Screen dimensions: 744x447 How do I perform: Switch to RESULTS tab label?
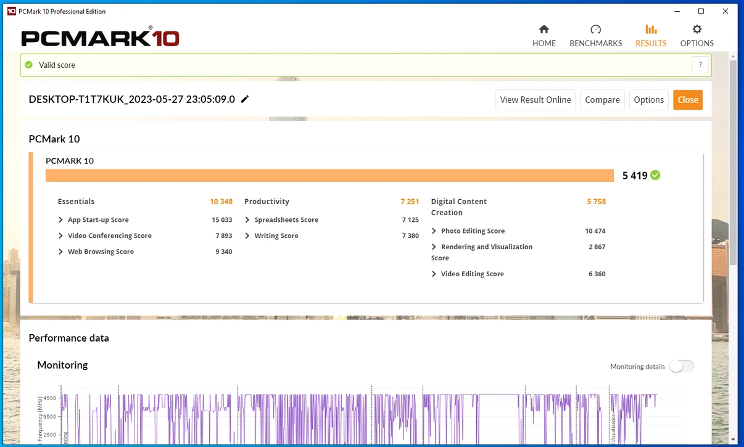pos(651,43)
